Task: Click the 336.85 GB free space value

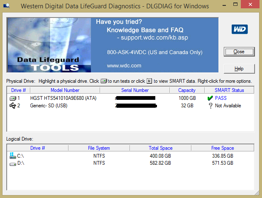Action: [x=223, y=156]
